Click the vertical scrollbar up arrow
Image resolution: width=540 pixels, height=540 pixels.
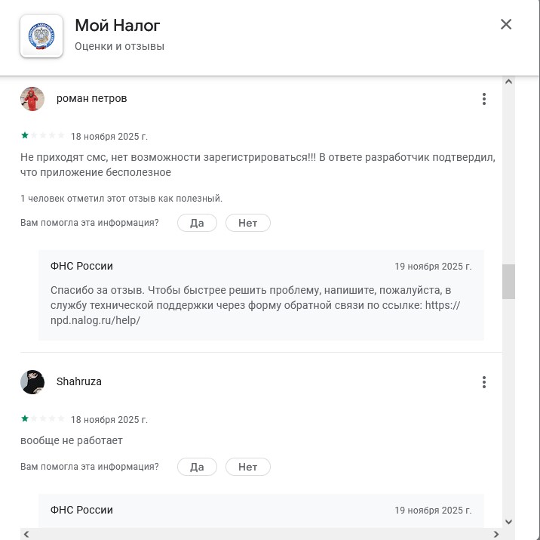tap(508, 82)
